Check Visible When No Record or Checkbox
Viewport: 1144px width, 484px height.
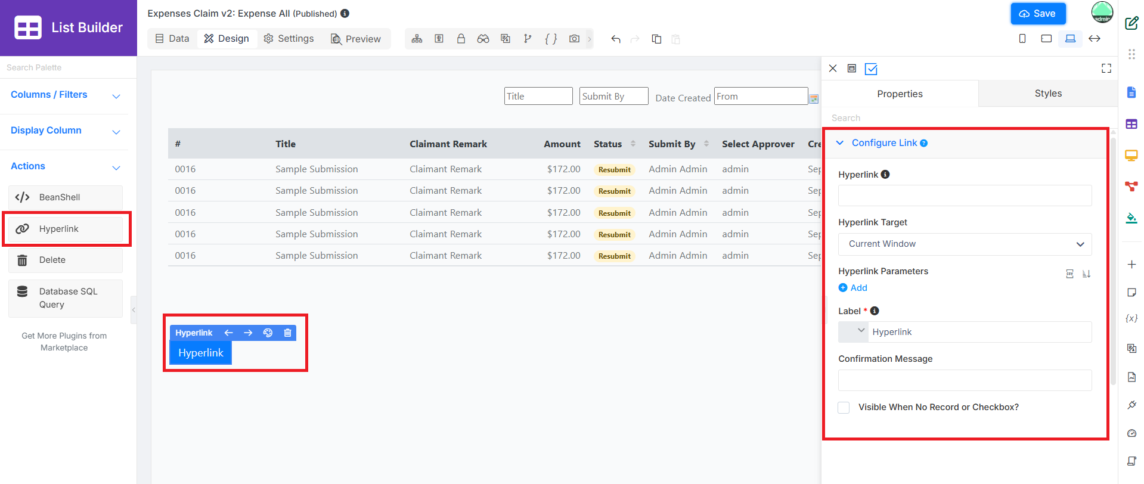click(x=844, y=407)
